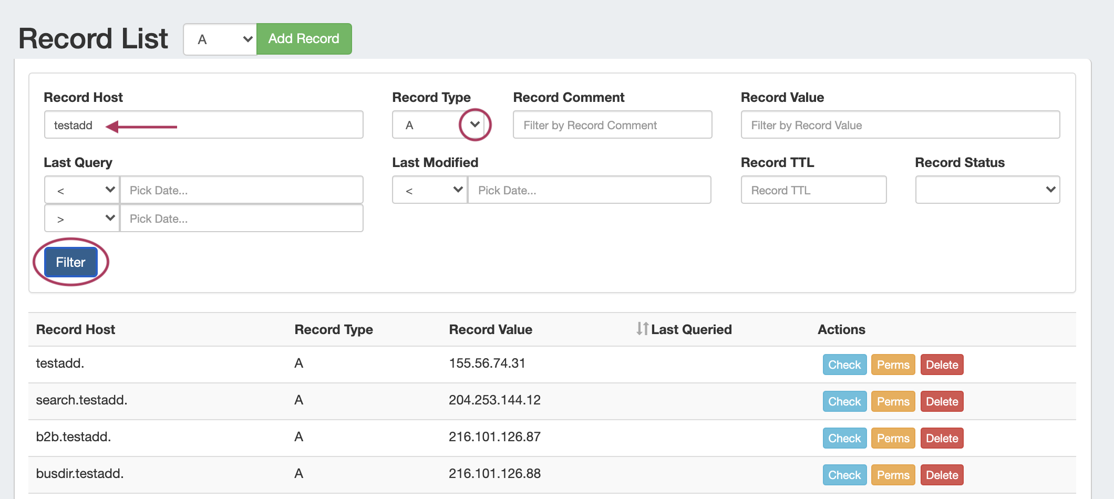1114x499 pixels.
Task: Click the Record TTL input field
Action: point(813,190)
